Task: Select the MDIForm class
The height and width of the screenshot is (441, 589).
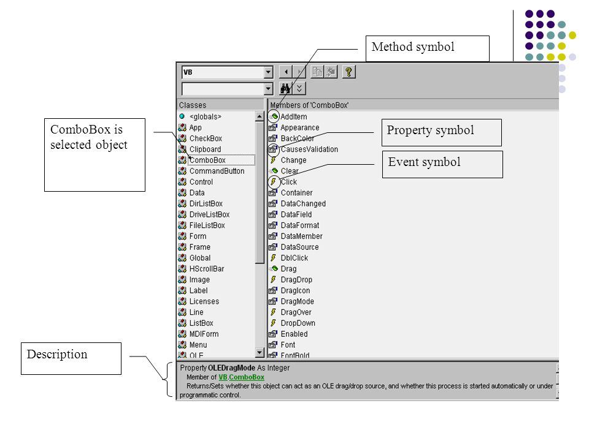Action: pyautogui.click(x=204, y=334)
